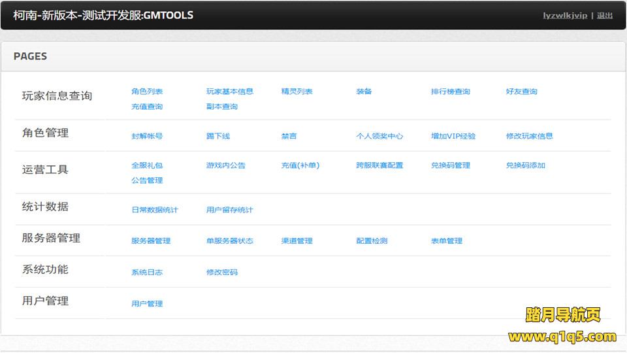Click the 全服礼包 link

(147, 165)
